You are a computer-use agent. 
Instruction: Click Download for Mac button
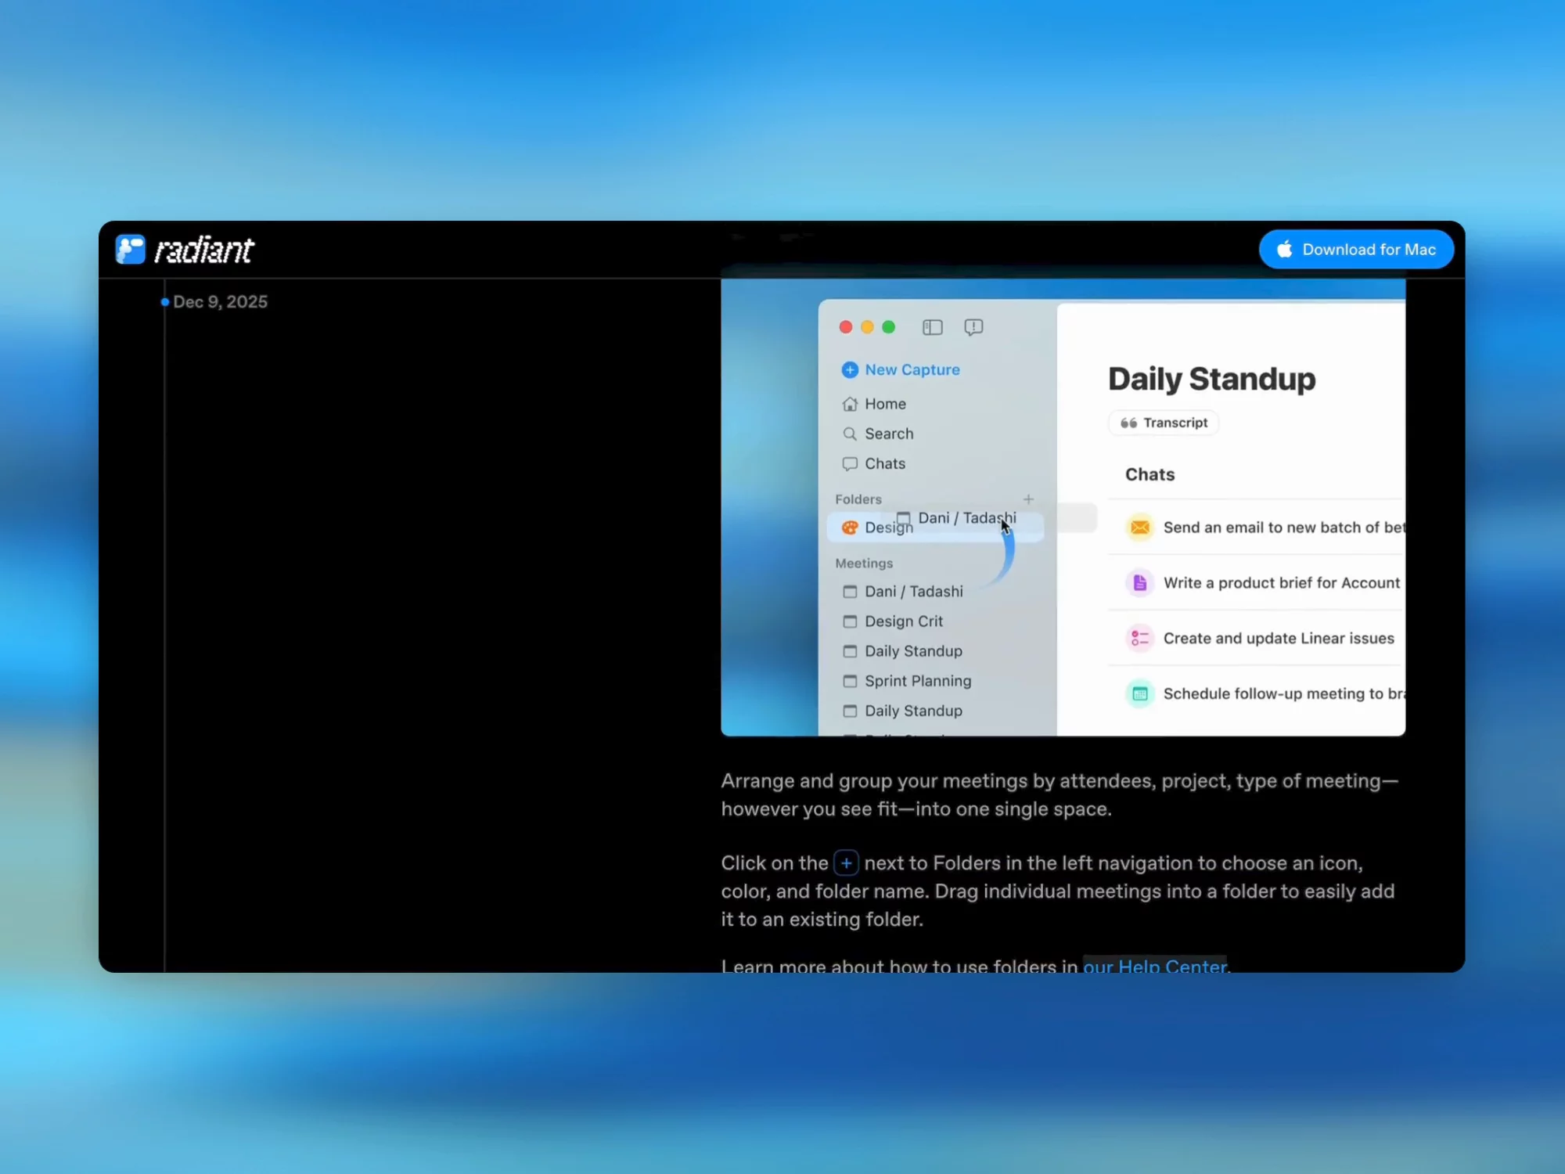pyautogui.click(x=1356, y=250)
